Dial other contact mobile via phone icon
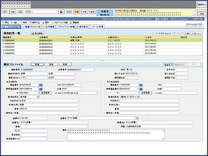Screen dimensions: 208x156 [x=141, y=89]
